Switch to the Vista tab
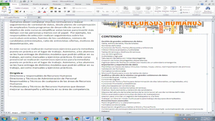 [88, 4]
